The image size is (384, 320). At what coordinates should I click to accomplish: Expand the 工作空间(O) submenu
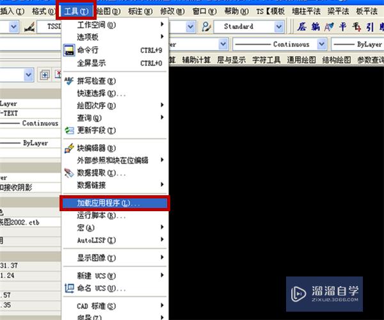115,24
